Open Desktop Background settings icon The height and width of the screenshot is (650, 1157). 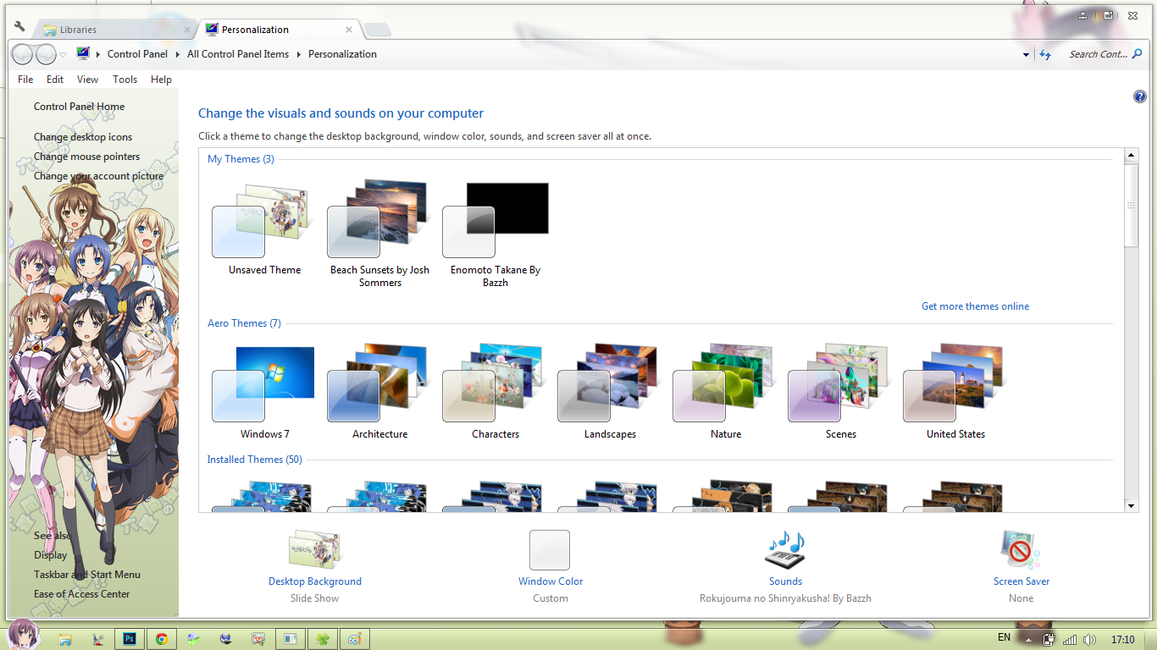coord(314,552)
